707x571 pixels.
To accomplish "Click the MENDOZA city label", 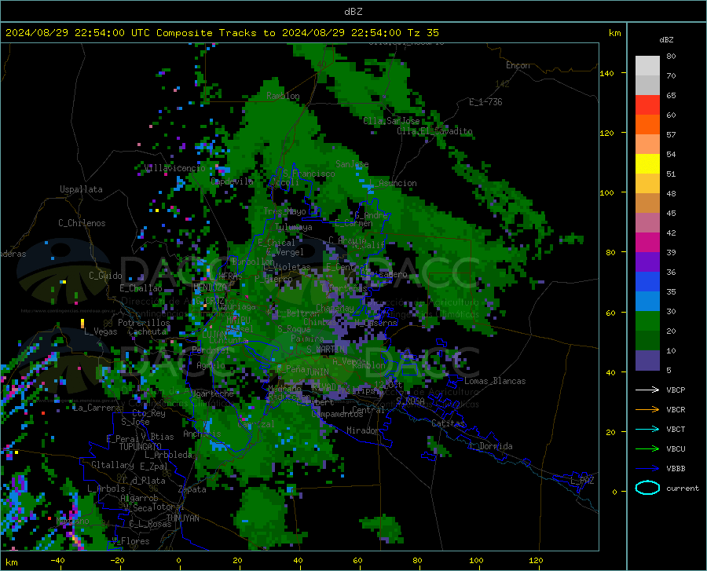I will coord(210,287).
